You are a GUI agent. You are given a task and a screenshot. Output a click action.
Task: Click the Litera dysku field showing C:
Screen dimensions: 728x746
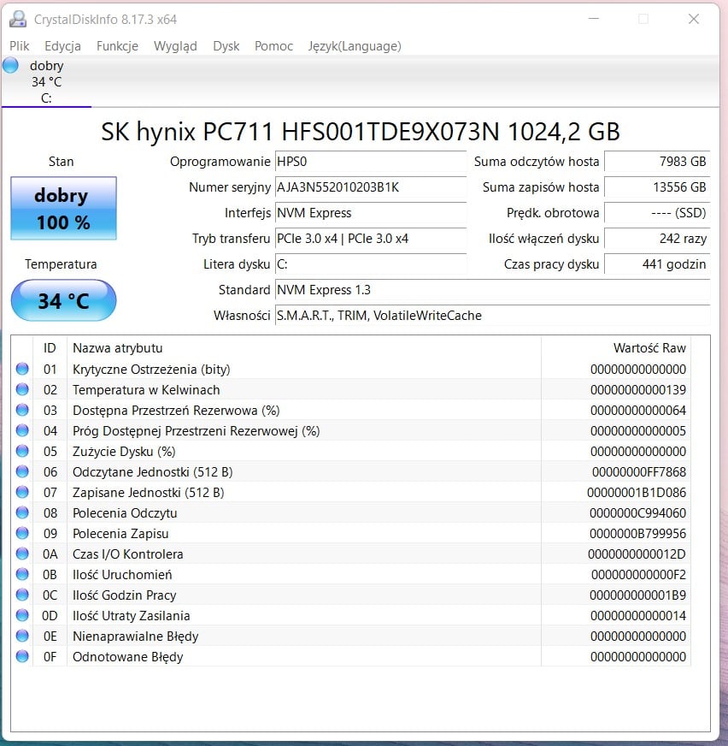coord(371,264)
